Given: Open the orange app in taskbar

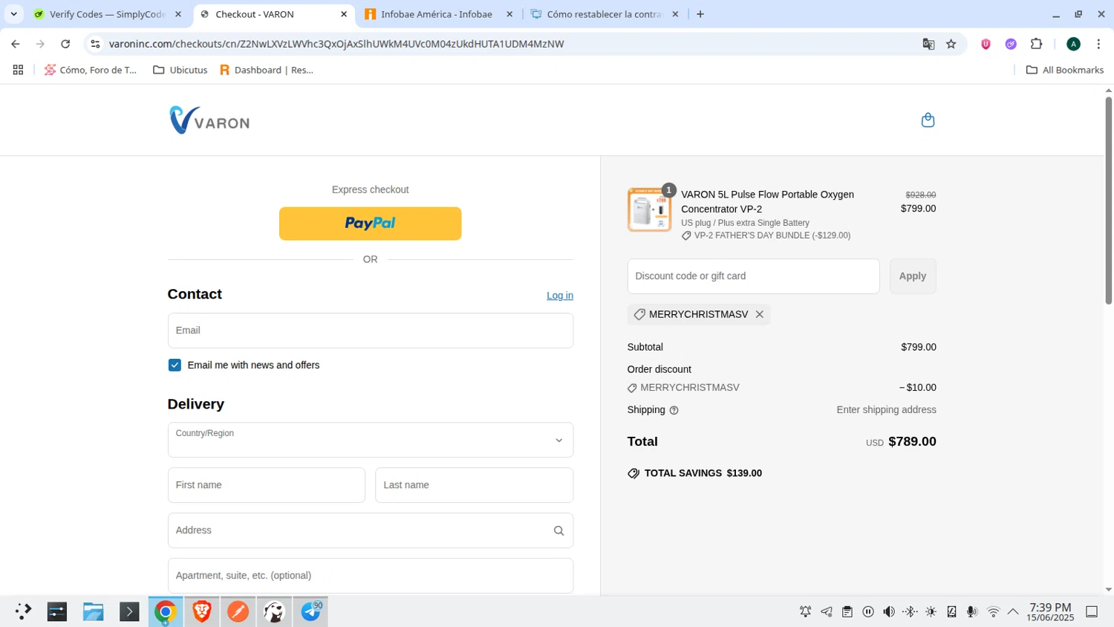Looking at the screenshot, I should pos(238,611).
